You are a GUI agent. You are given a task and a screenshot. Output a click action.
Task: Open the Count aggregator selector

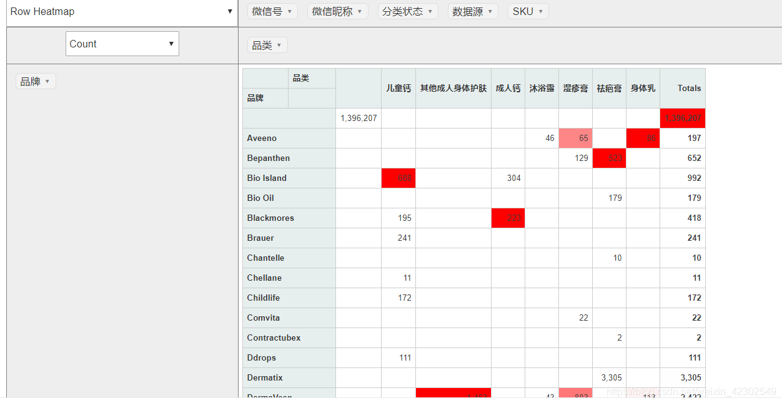pyautogui.click(x=122, y=44)
